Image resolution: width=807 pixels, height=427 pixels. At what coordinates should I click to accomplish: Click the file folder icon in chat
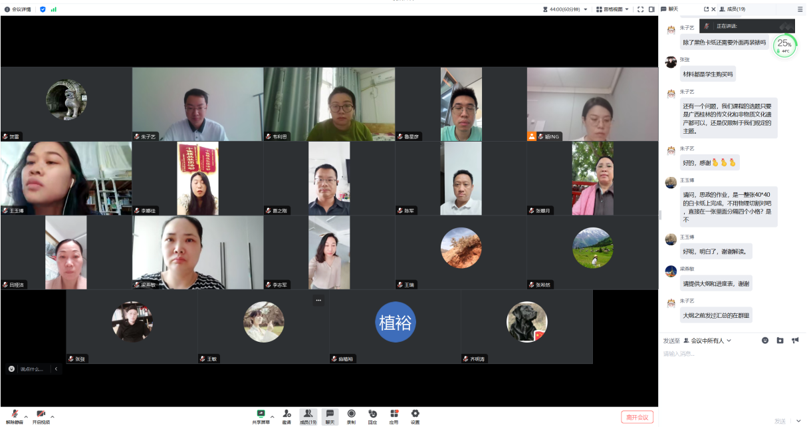[x=780, y=341]
